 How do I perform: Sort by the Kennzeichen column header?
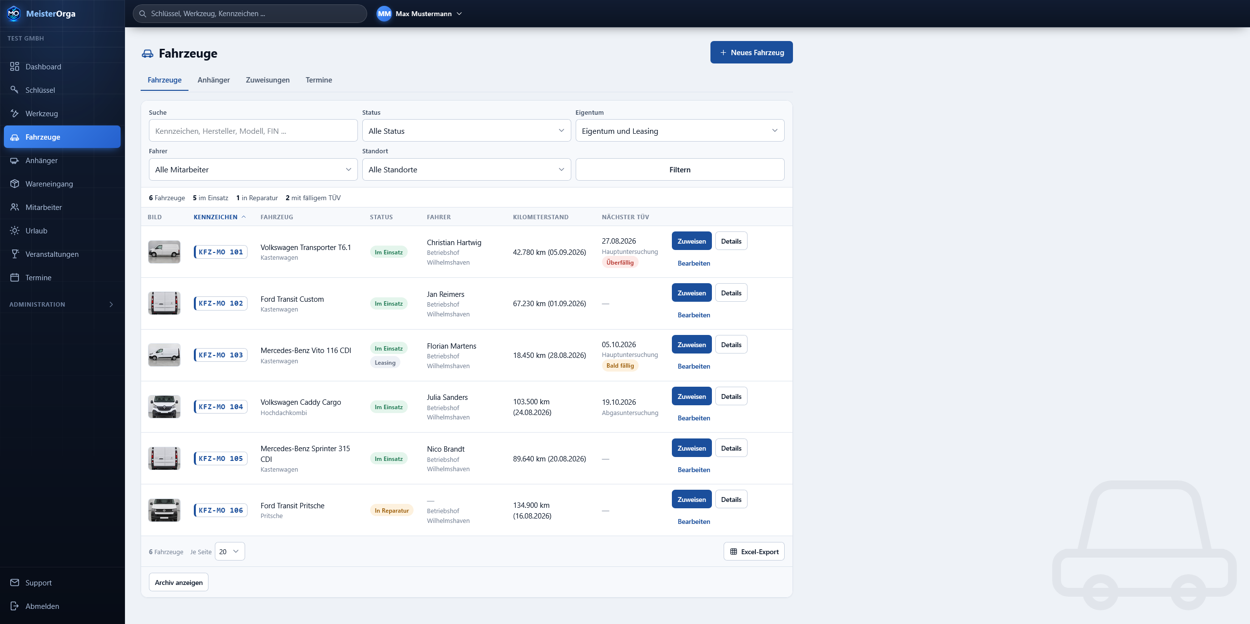pyautogui.click(x=219, y=217)
